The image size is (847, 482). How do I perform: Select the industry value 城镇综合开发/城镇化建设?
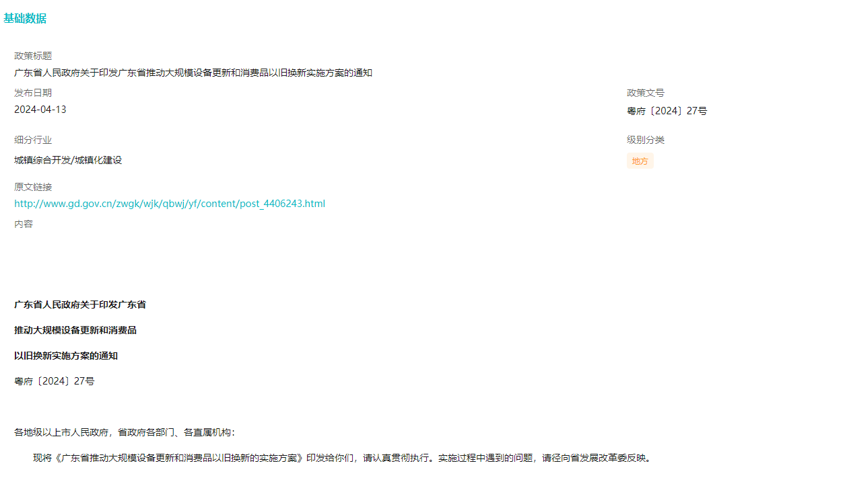pyautogui.click(x=68, y=160)
